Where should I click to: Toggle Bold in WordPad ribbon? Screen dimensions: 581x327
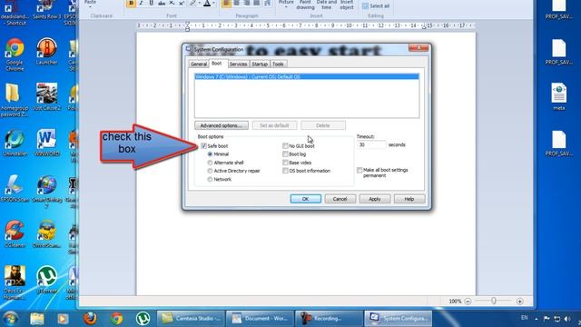coord(131,4)
